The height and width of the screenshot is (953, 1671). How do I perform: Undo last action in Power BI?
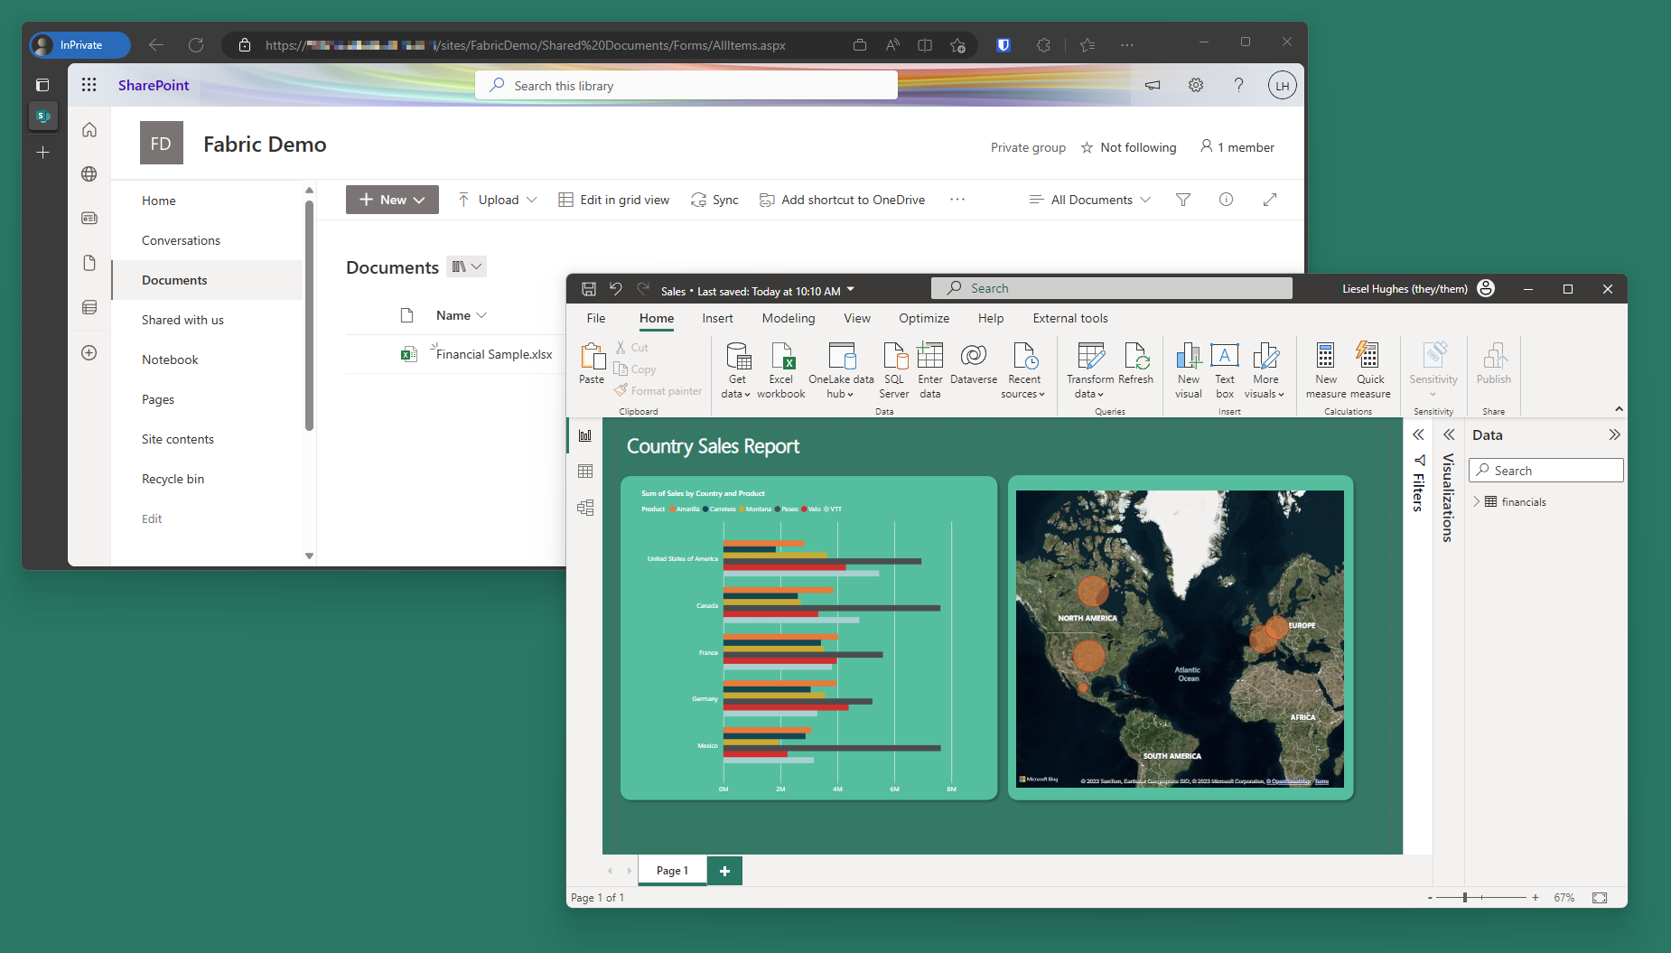pyautogui.click(x=616, y=289)
